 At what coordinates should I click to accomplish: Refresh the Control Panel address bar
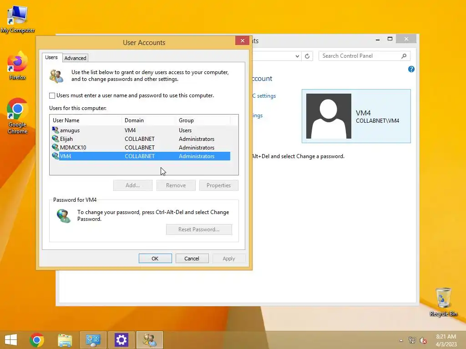tap(307, 56)
